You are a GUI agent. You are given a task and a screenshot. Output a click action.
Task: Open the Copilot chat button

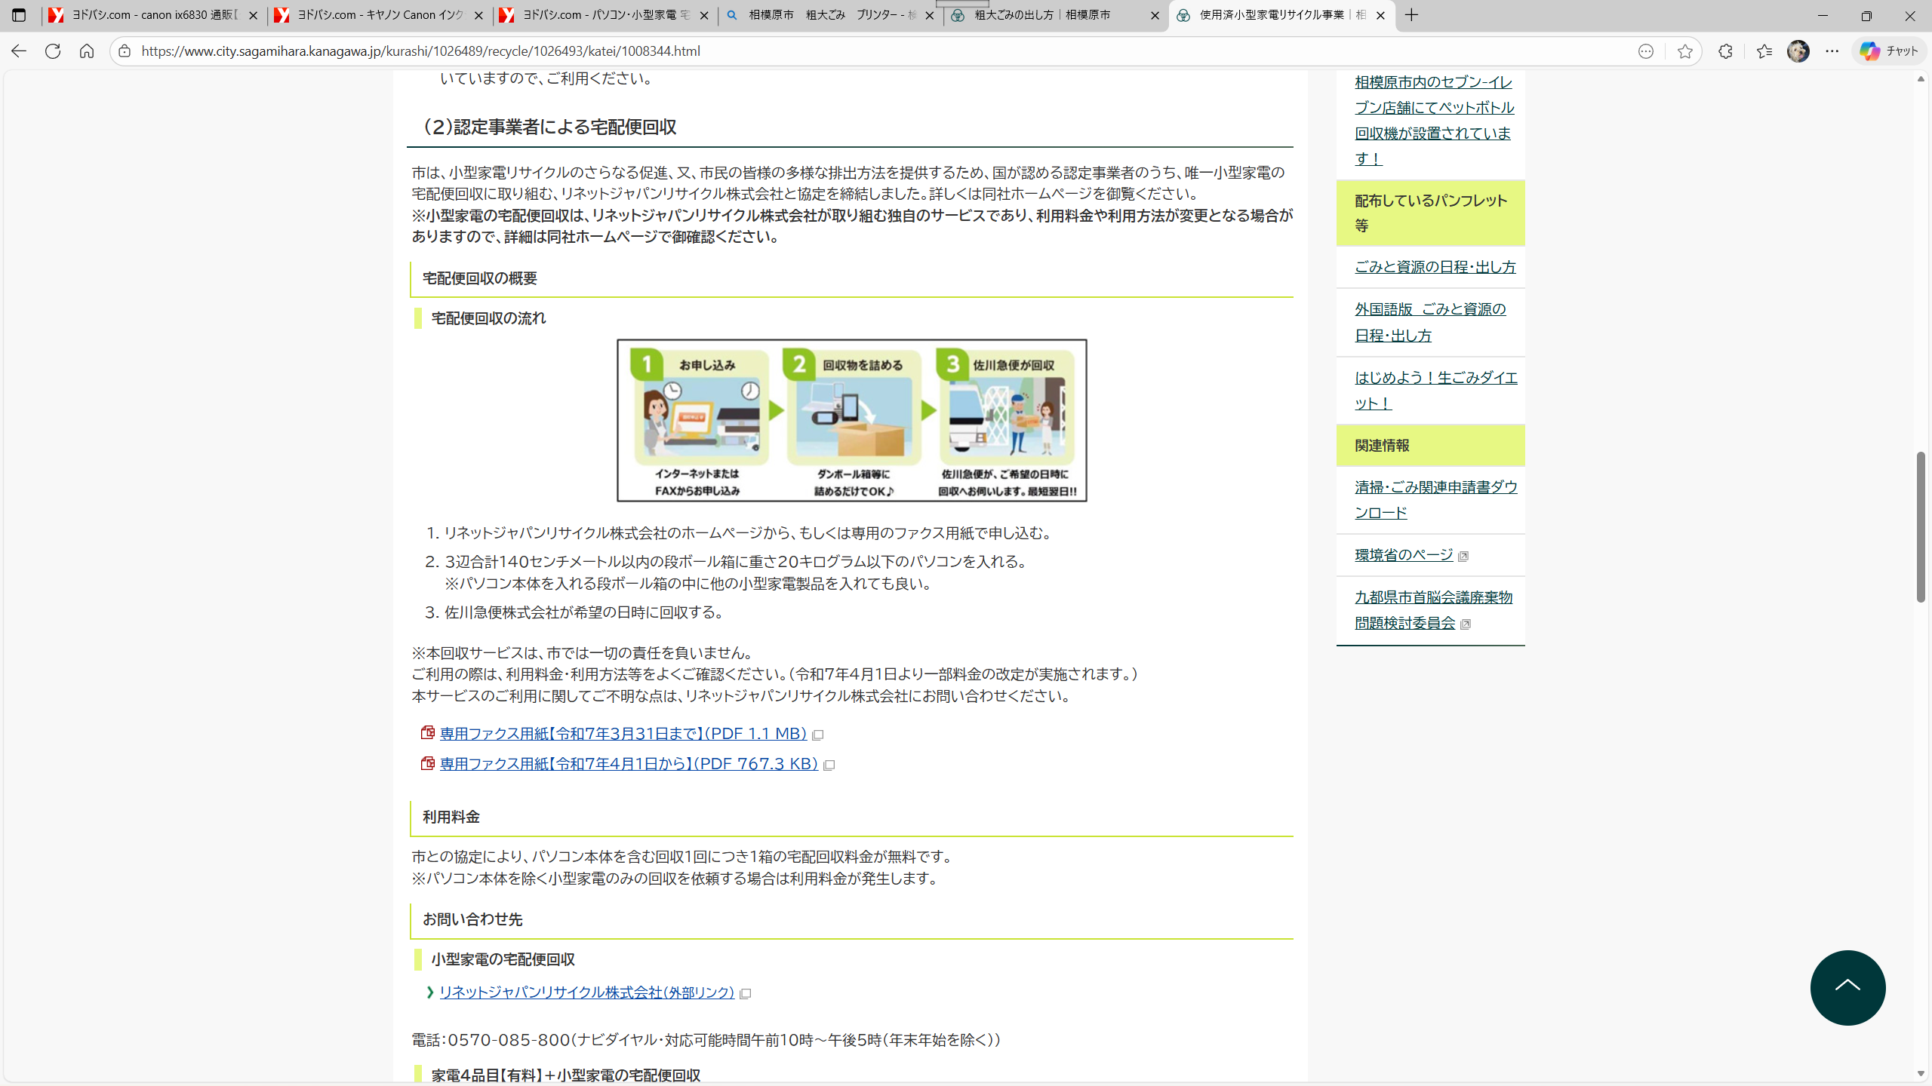click(x=1889, y=51)
